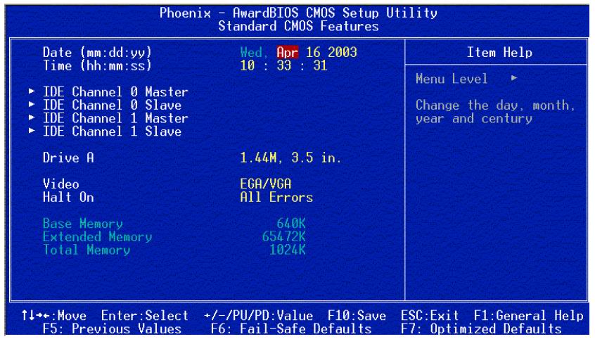Viewport: 595px width, 339px height.
Task: Click the Total Memory label
Action: click(x=87, y=250)
